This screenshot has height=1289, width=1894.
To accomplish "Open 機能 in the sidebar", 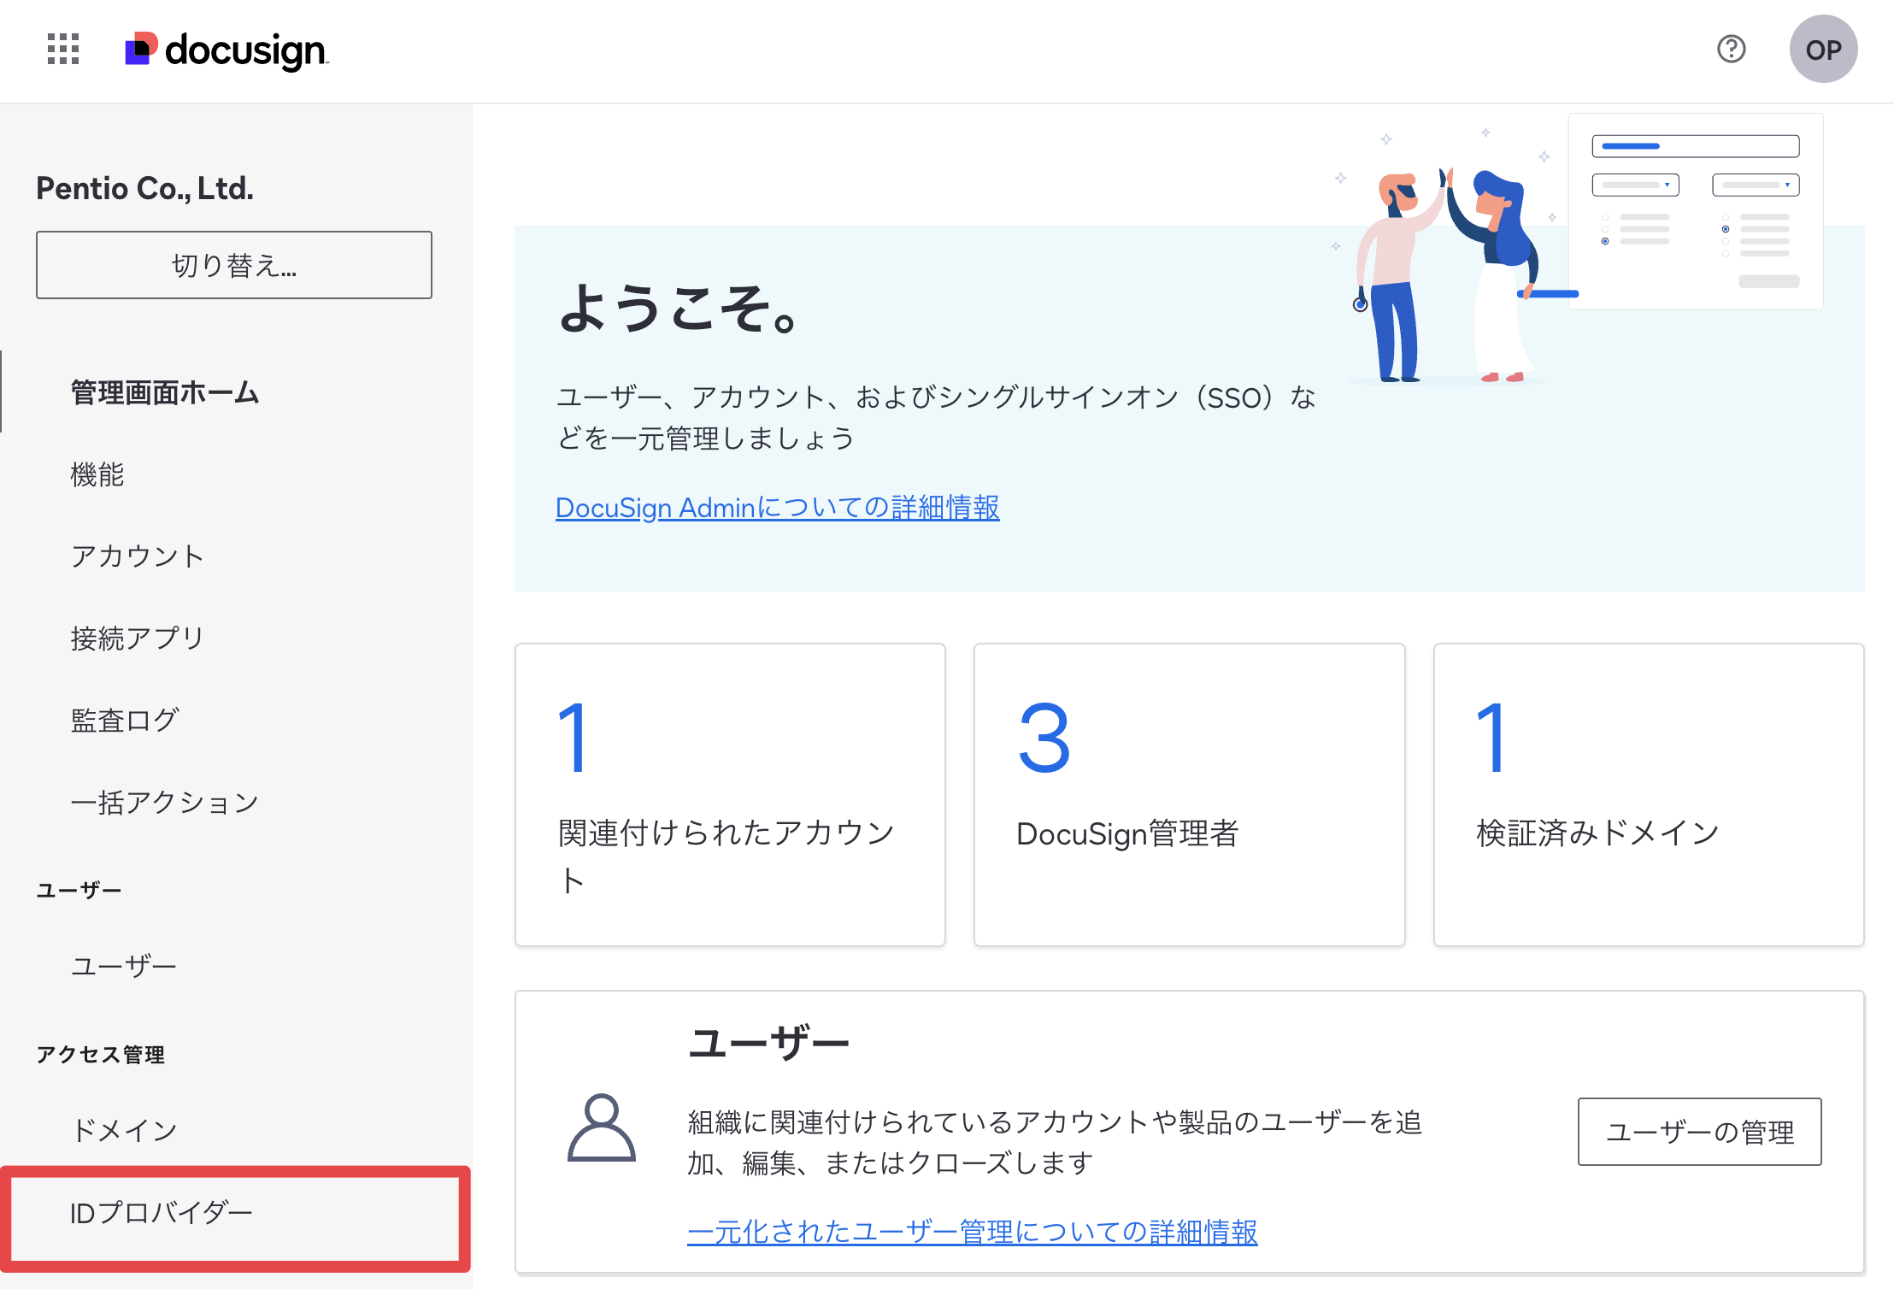I will 97,474.
